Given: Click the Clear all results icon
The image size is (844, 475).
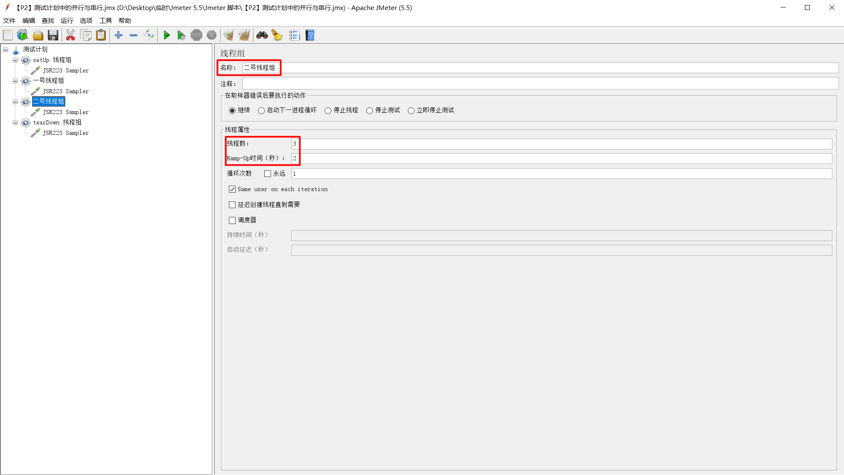Looking at the screenshot, I should [244, 35].
